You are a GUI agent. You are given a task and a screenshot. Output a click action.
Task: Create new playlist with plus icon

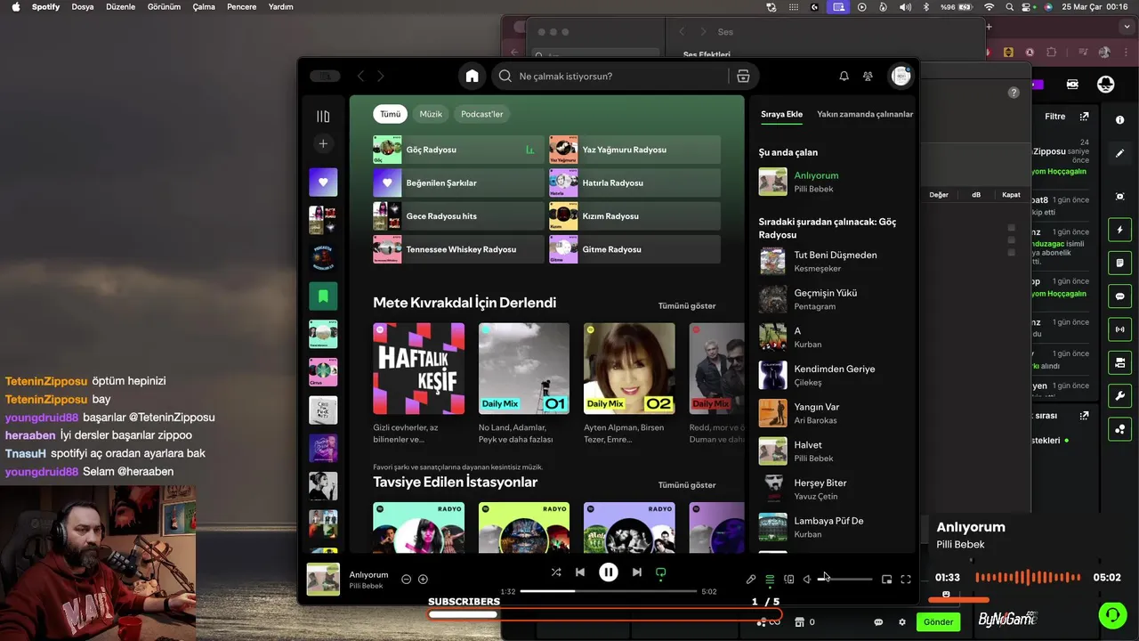[x=323, y=143]
